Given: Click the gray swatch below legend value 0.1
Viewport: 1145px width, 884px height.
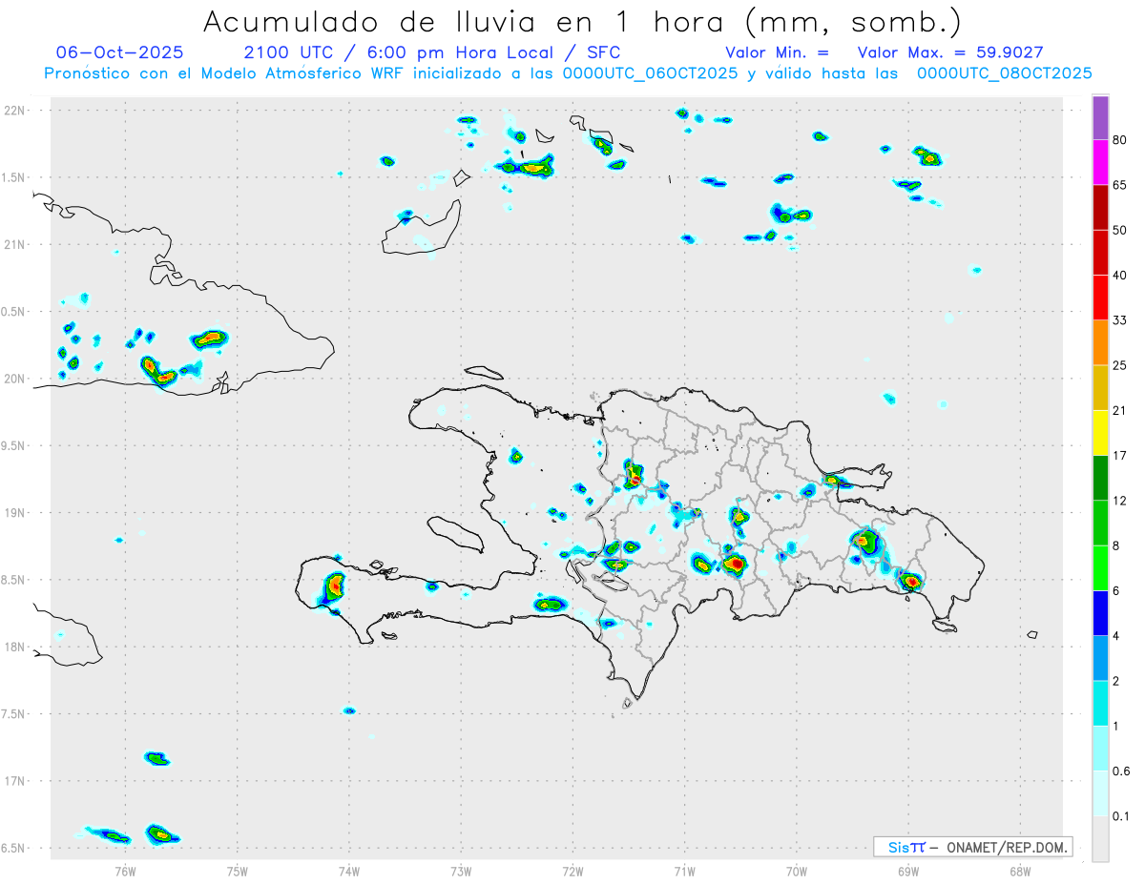Looking at the screenshot, I should click(x=1100, y=838).
